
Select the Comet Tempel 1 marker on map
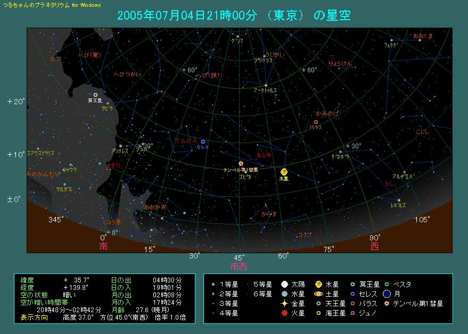tap(241, 163)
